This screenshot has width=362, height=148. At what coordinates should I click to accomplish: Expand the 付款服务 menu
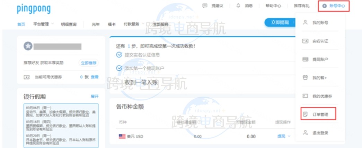click(x=134, y=24)
